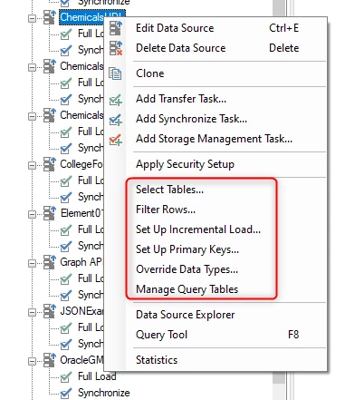Click the Graph API data source icon
The height and width of the screenshot is (400, 345).
coord(50,262)
